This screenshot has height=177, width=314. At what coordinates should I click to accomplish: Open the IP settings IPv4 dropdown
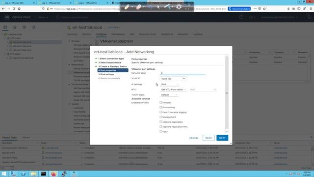169,84
